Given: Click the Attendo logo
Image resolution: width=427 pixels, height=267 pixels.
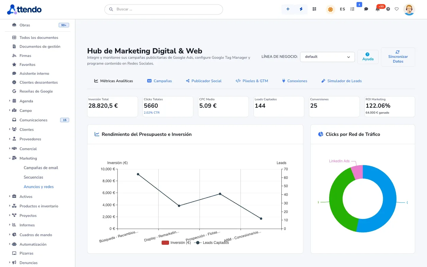Looking at the screenshot, I should tap(24, 9).
